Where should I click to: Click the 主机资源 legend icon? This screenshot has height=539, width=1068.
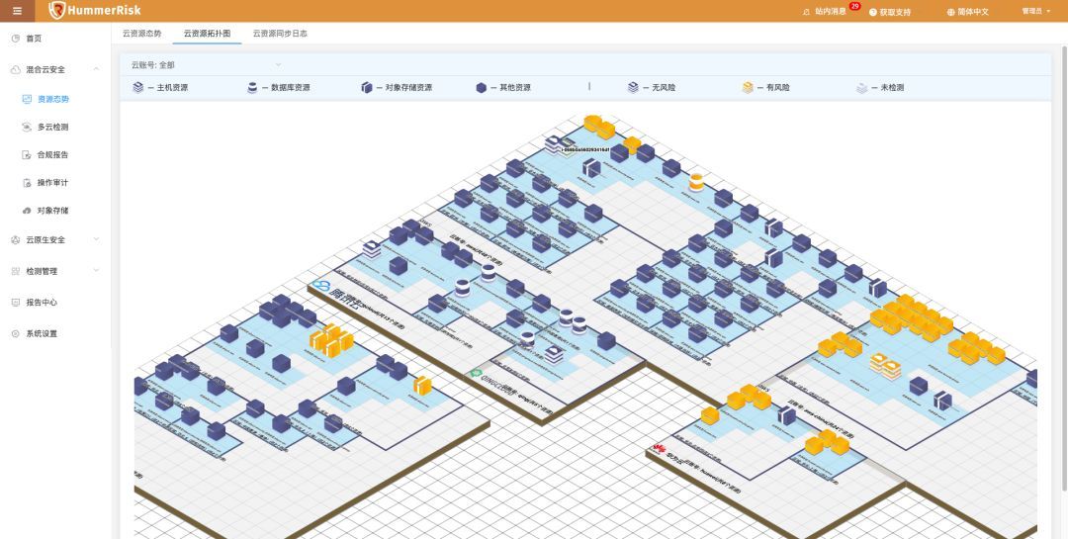[x=138, y=87]
